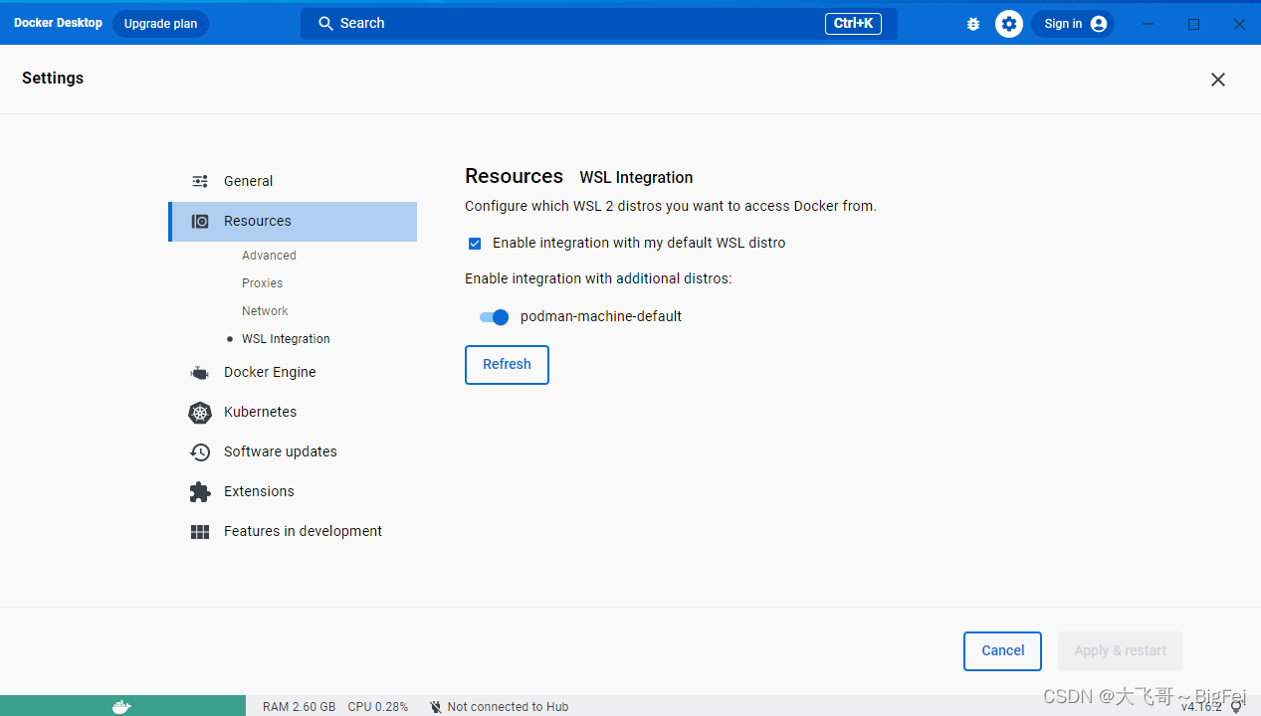Click the Upgrade plan button
The width and height of the screenshot is (1261, 716).
[x=160, y=23]
